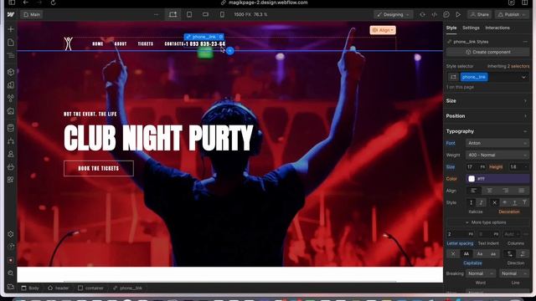This screenshot has height=301, width=536.
Task: Click Book The Tickets button on canvas
Action: pos(99,168)
